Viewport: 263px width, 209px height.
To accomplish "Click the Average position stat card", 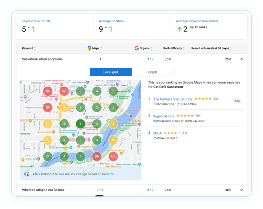I will pos(132,26).
